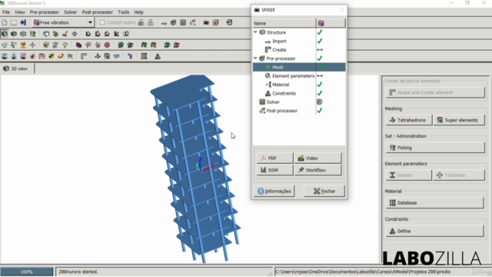Click the Define constraints button
The width and height of the screenshot is (492, 277).
pyautogui.click(x=435, y=231)
